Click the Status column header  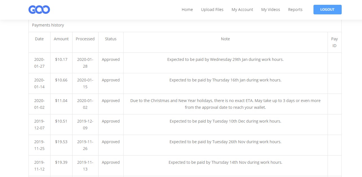(x=111, y=39)
